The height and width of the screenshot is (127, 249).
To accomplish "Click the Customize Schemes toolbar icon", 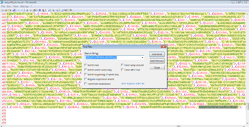I will click(66, 10).
